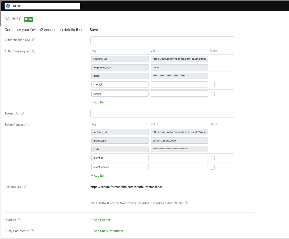Click Token Request redirect_uri key field
The width and height of the screenshot is (289, 239).
[120, 132]
